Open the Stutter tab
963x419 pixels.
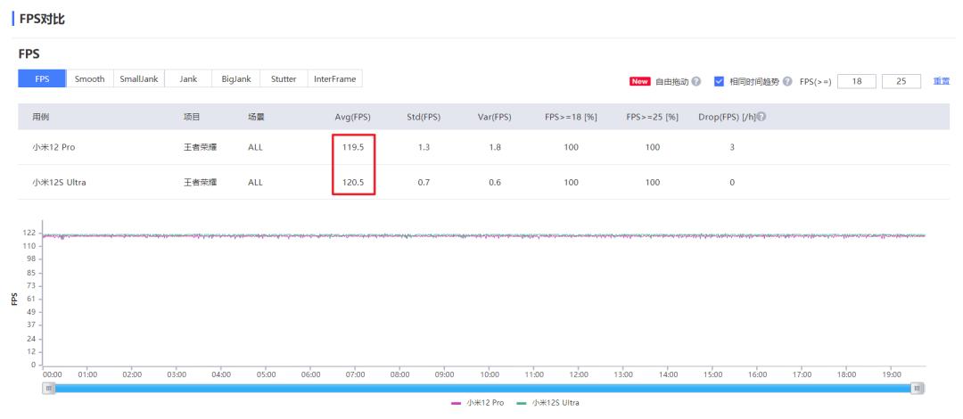click(284, 79)
